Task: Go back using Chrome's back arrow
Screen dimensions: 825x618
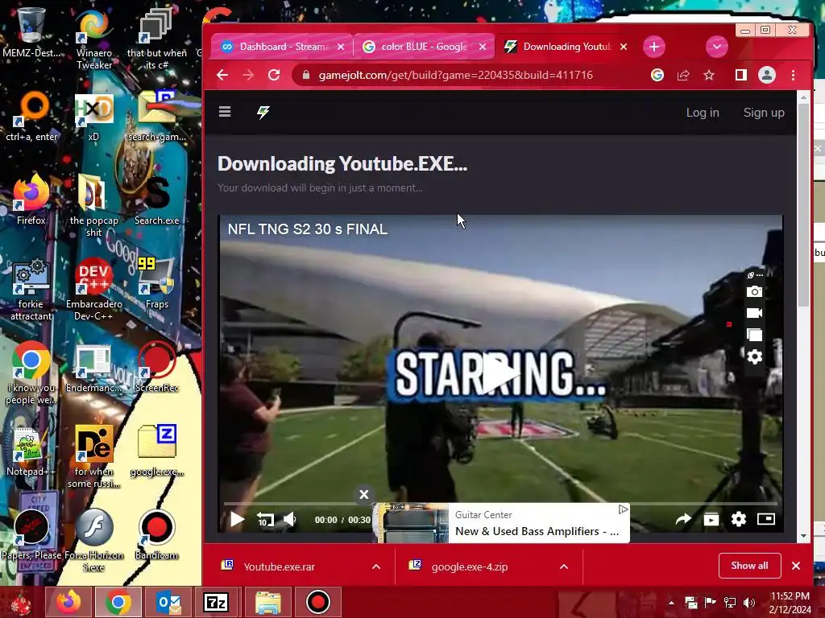Action: (x=222, y=75)
